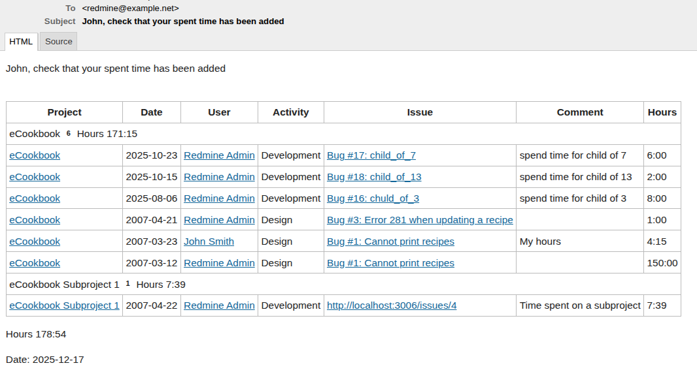The height and width of the screenshot is (374, 697).
Task: Open Bug #17: child_of_7 issue link
Action: [371, 155]
